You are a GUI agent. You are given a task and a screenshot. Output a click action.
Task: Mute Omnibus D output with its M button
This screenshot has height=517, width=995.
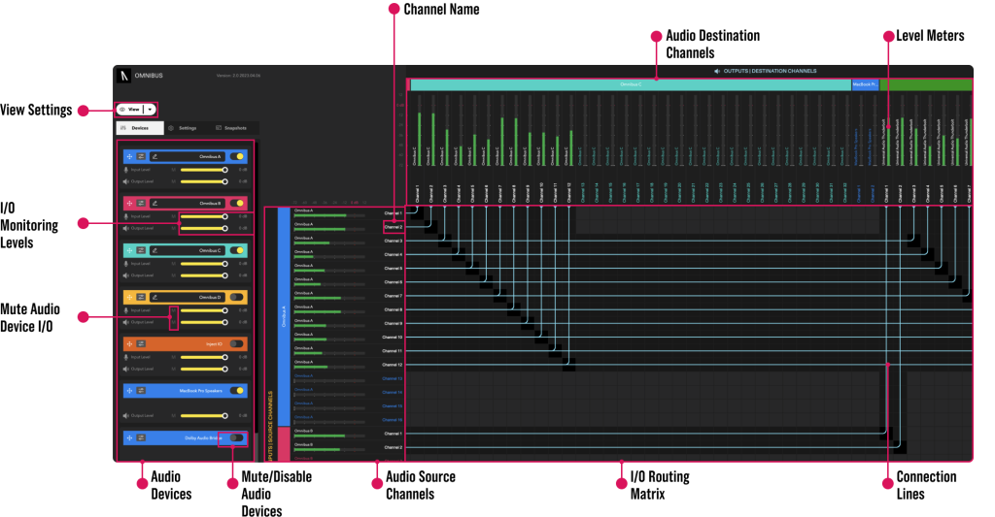click(x=174, y=322)
